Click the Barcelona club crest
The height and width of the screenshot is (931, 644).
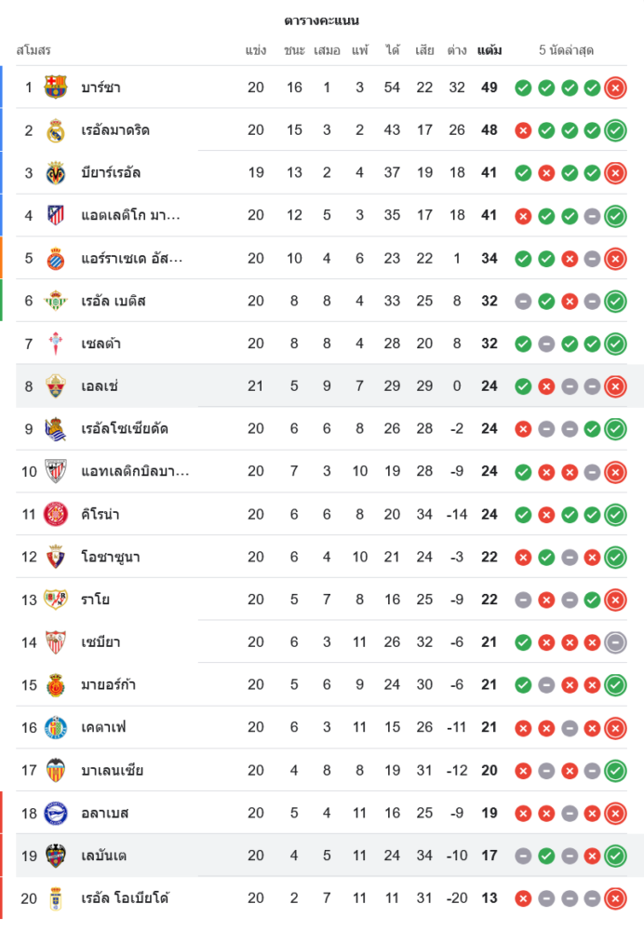(56, 88)
